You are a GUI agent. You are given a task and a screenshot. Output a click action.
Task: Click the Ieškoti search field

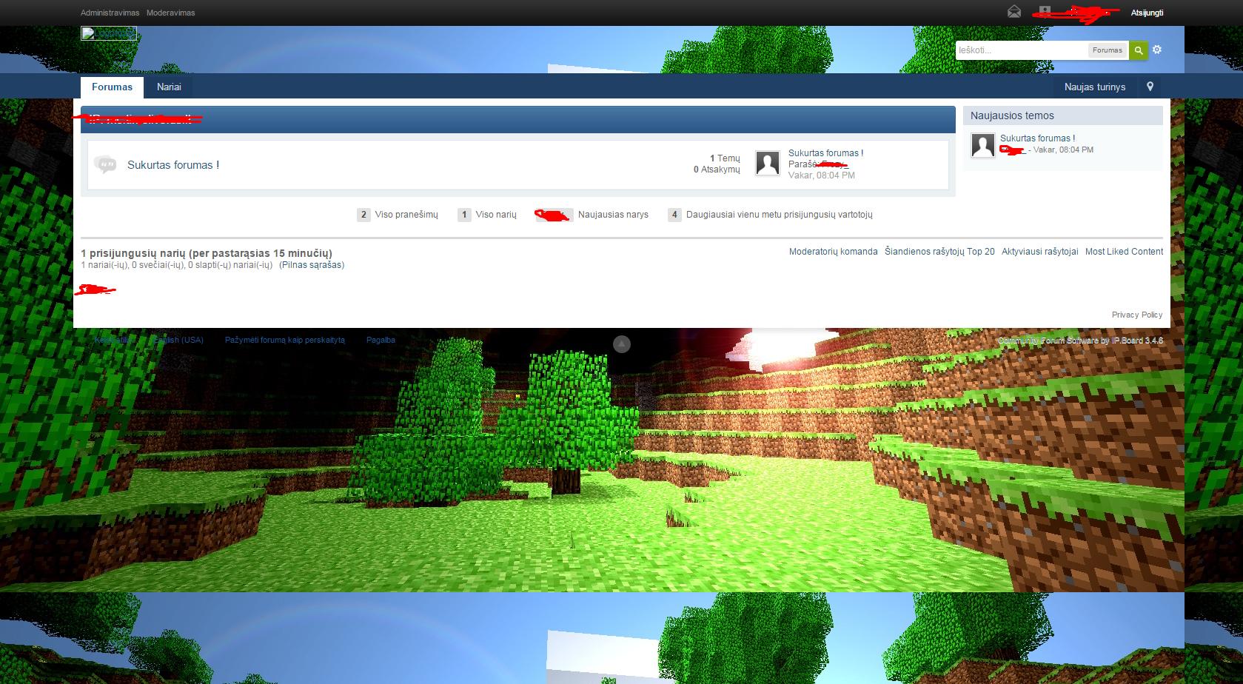click(x=1022, y=50)
